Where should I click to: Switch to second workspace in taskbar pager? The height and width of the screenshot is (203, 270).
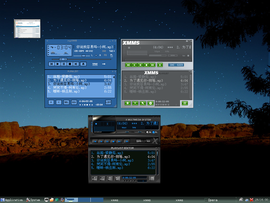[x=84, y=200]
